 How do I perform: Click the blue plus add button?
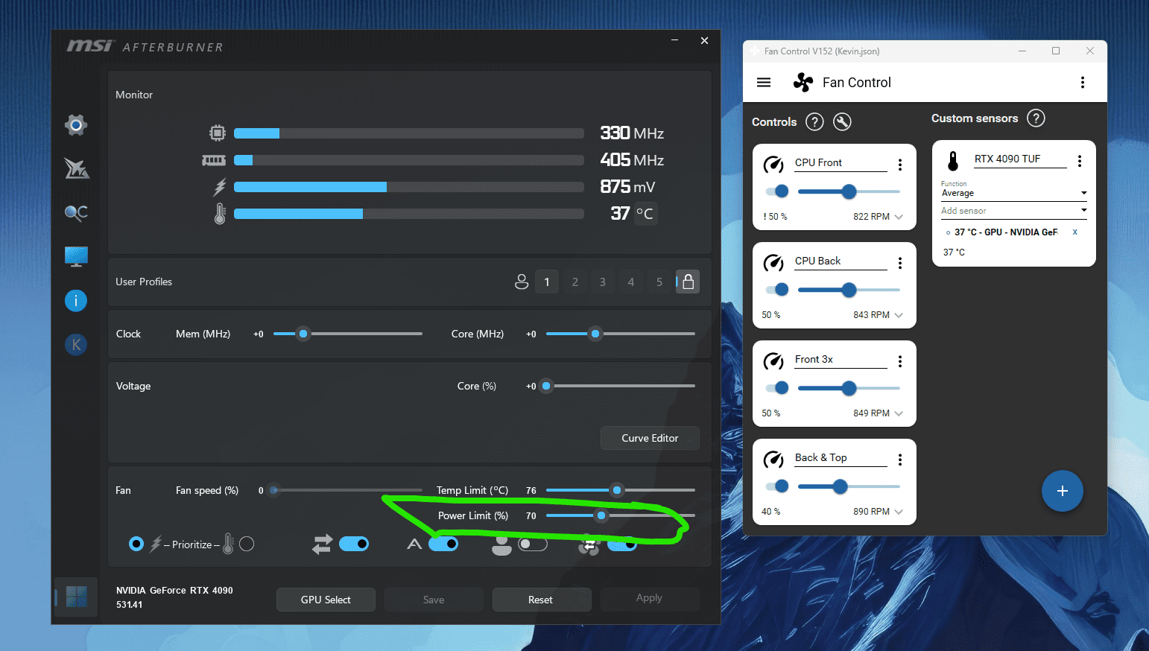point(1063,491)
